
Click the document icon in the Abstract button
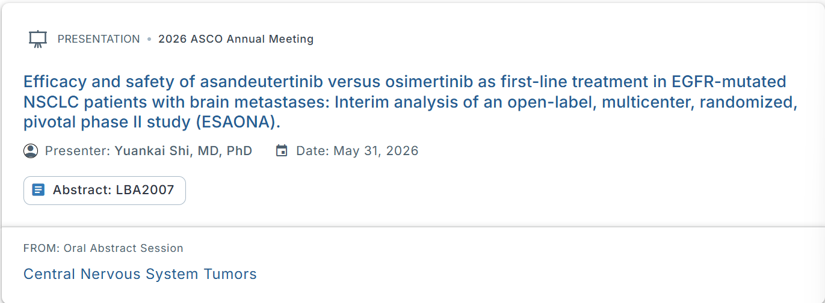(x=39, y=190)
